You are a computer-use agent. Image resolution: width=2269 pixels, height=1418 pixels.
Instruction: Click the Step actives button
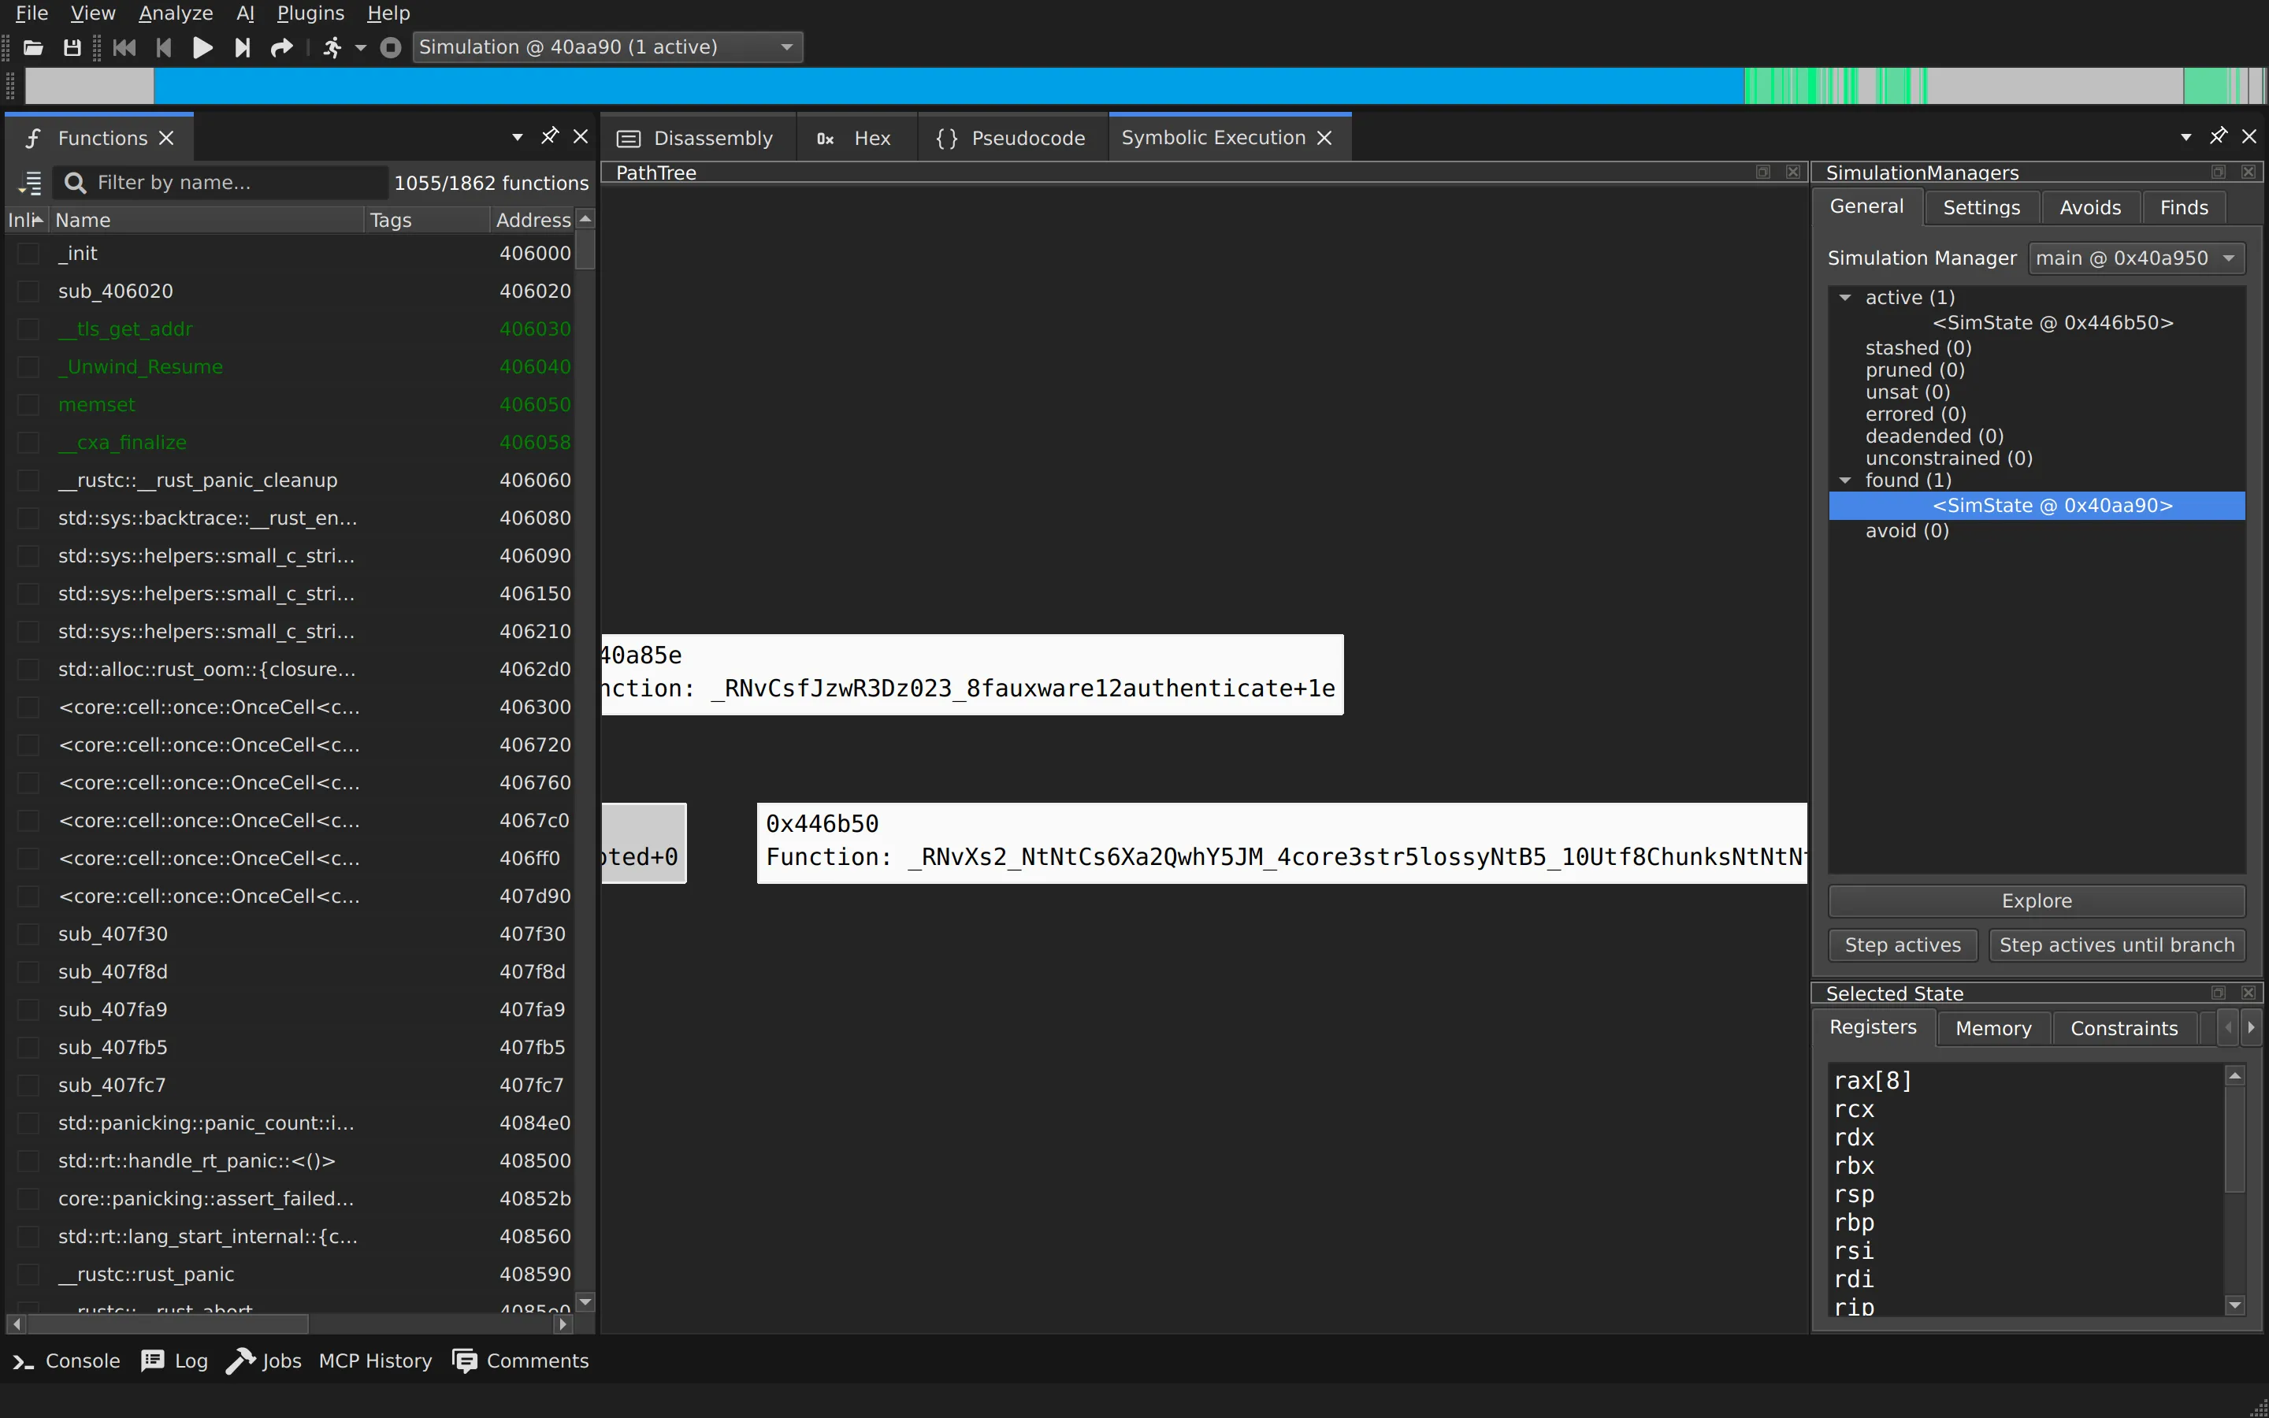[1903, 945]
